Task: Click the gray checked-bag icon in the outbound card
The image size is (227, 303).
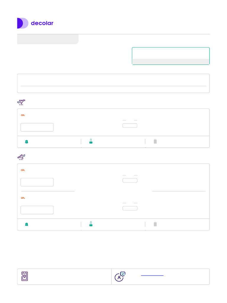Action: point(155,142)
